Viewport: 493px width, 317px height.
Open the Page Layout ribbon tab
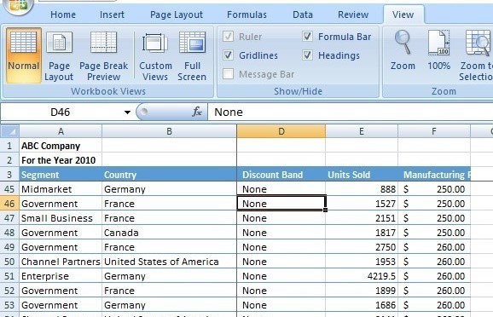pyautogui.click(x=177, y=14)
